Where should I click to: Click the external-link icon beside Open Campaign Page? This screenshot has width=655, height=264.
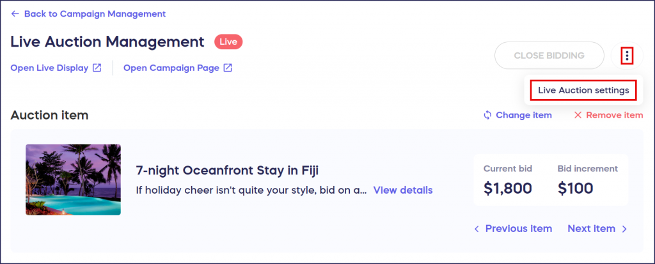click(x=228, y=68)
